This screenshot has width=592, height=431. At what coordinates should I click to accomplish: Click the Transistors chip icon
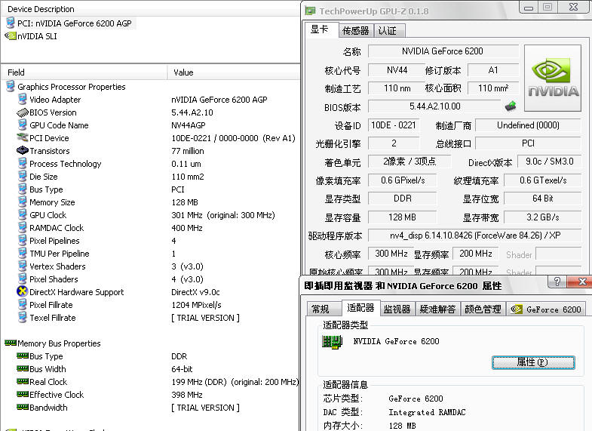(23, 150)
